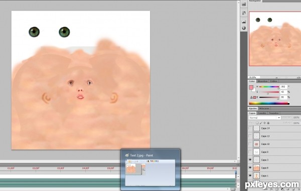Click the hue value input field

(283, 87)
